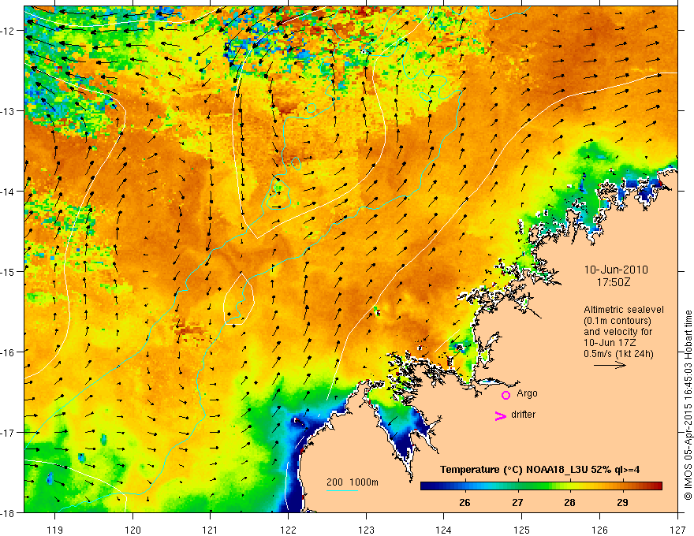Click the '200 1000m' depth label
This screenshot has width=694, height=536.
[353, 482]
